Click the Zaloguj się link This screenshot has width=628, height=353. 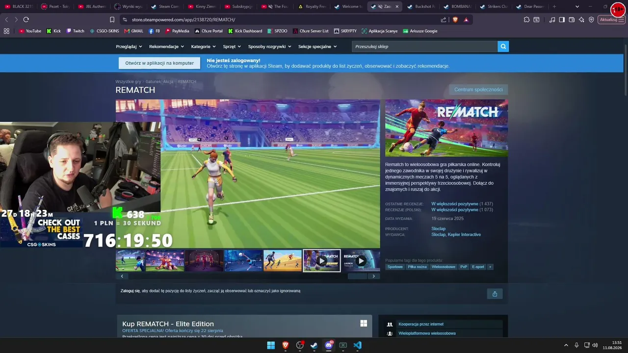[130, 291]
